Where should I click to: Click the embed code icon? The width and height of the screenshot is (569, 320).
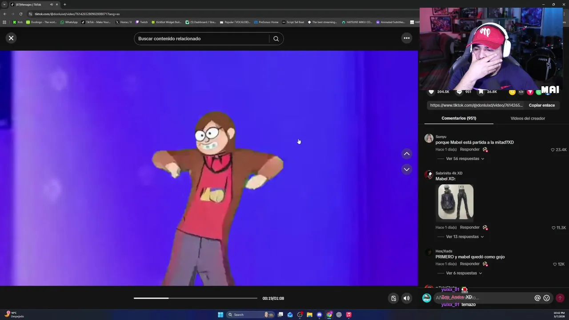pyautogui.click(x=521, y=92)
